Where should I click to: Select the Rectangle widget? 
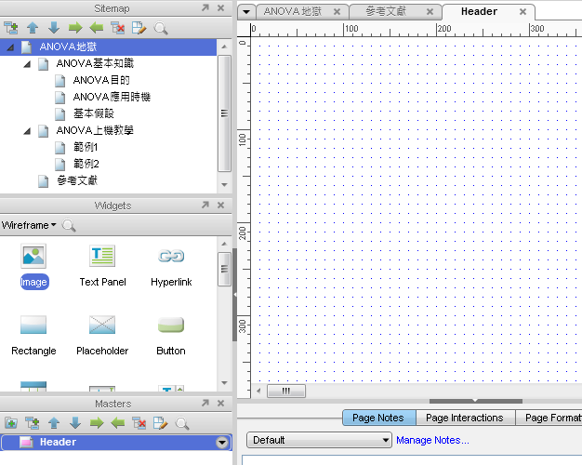pos(33,335)
